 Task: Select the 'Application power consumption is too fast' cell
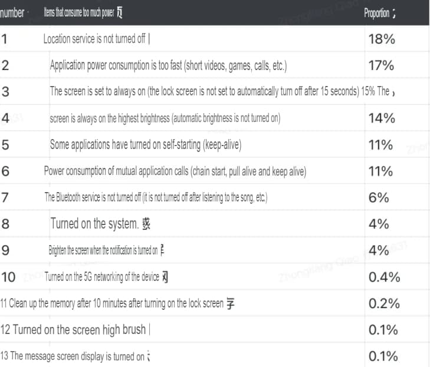tap(168, 65)
